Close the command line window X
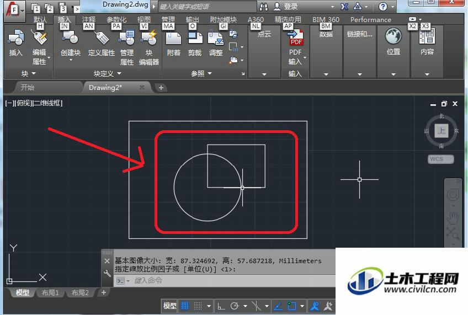 [107, 261]
